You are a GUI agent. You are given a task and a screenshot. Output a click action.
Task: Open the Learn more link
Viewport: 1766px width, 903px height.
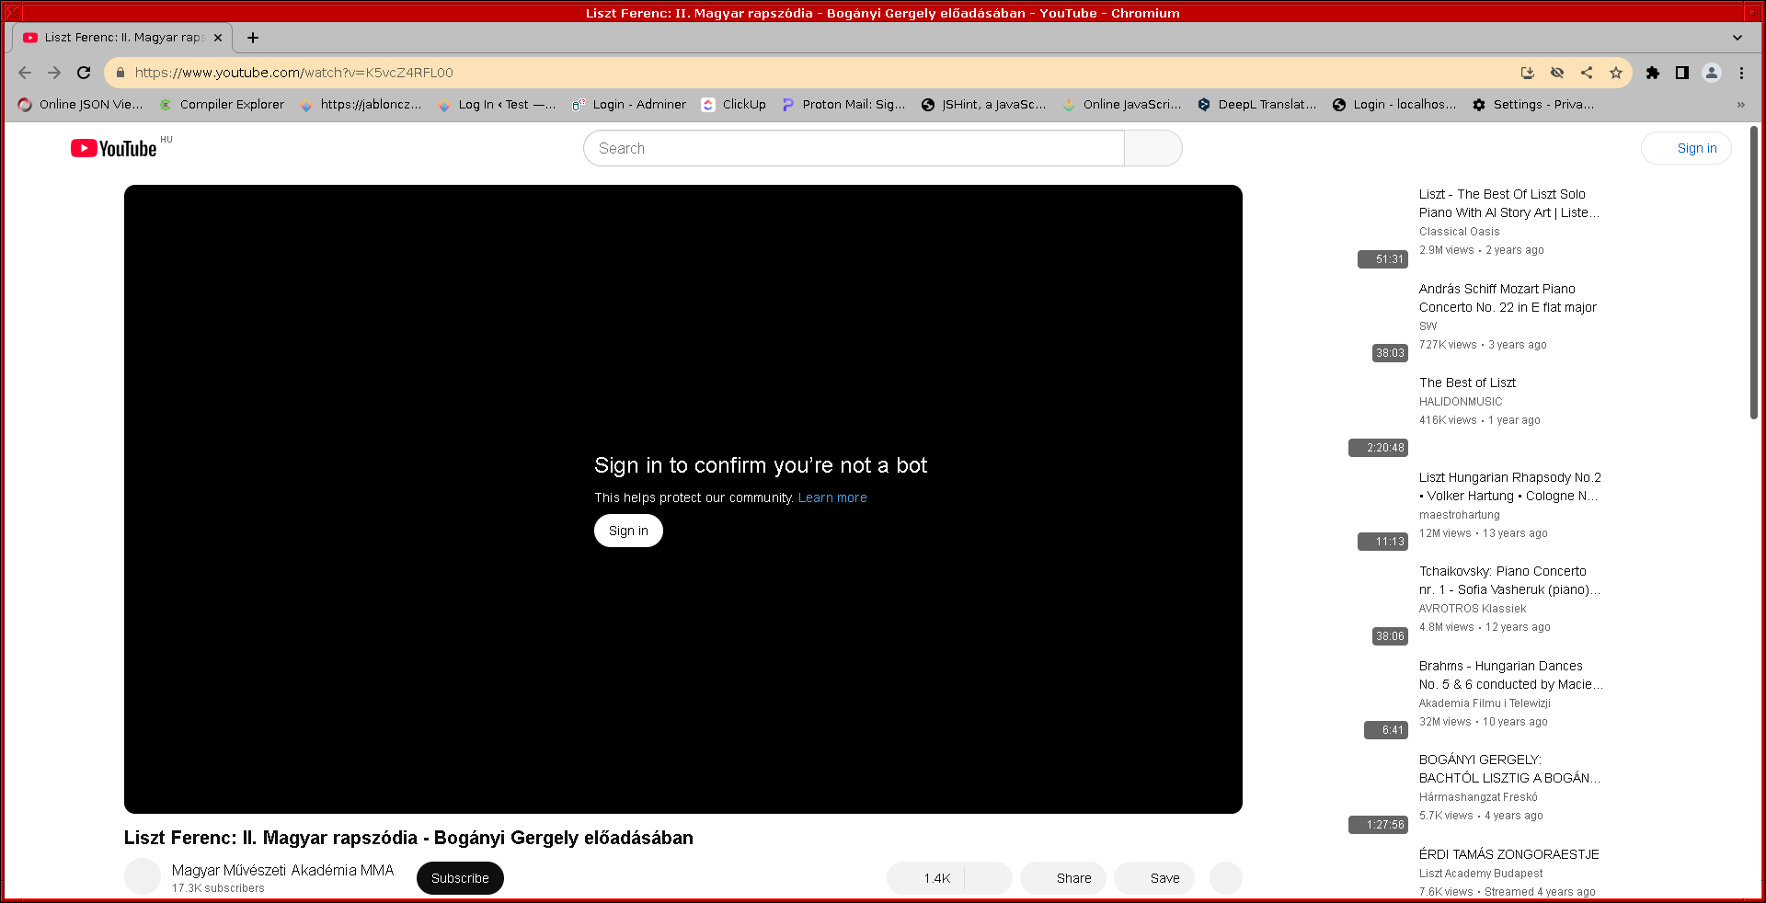coord(832,497)
